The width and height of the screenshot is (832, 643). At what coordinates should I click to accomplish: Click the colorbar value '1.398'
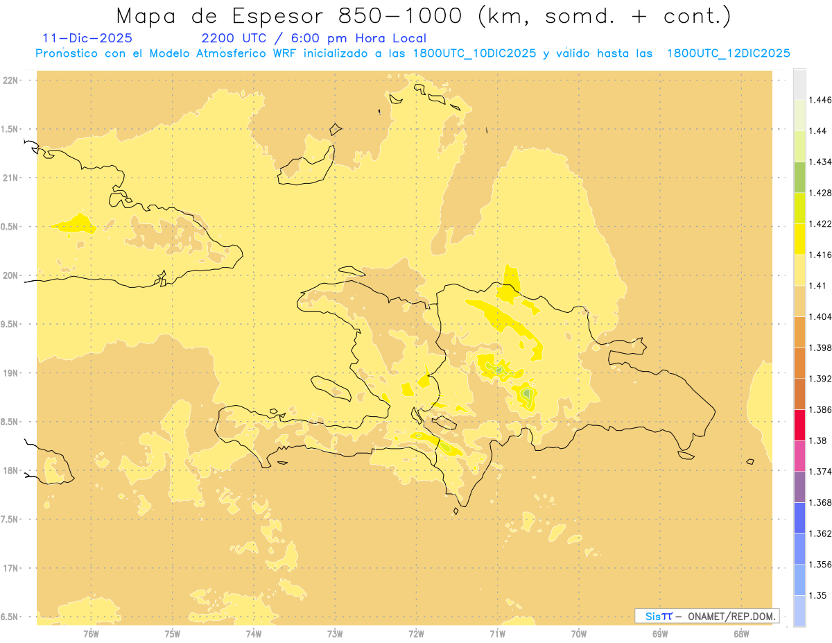click(x=821, y=348)
